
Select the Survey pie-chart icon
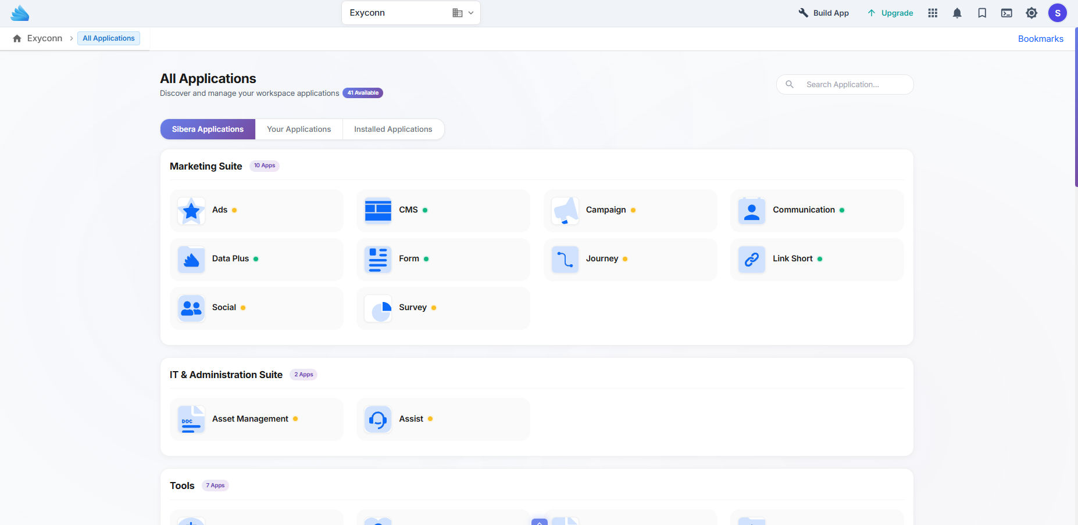tap(377, 308)
